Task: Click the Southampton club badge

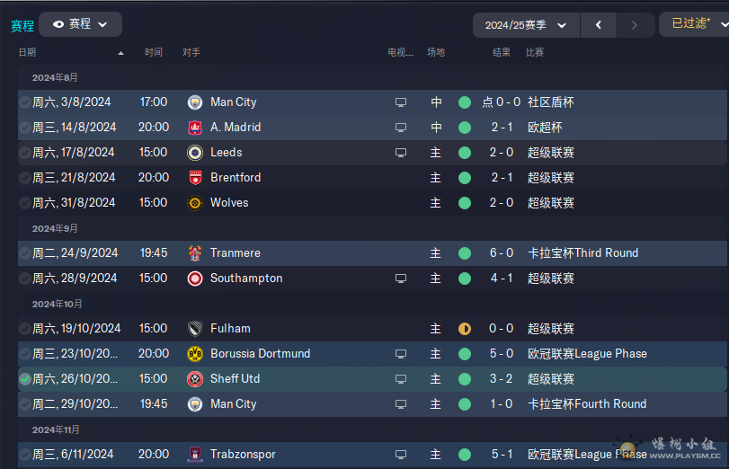Action: (195, 279)
